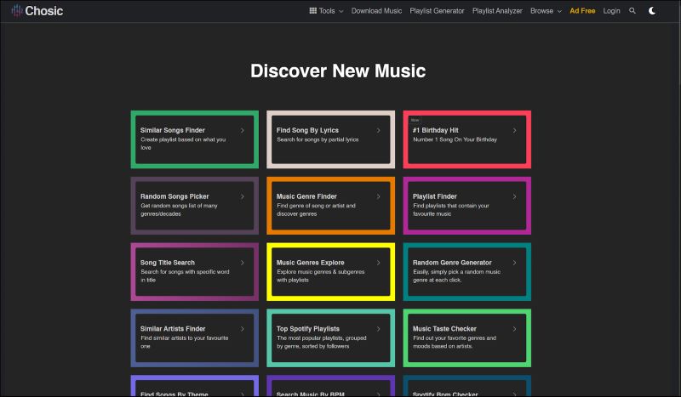Open Playlist Analyzer in navigation
Screen dimensions: 681x397
[497, 11]
